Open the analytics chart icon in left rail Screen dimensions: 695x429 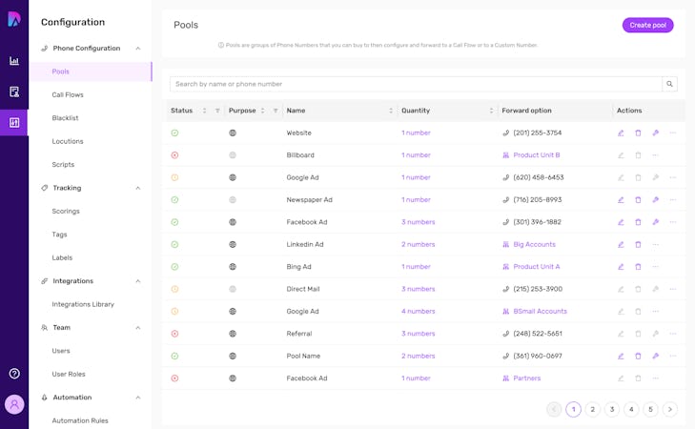coord(14,61)
